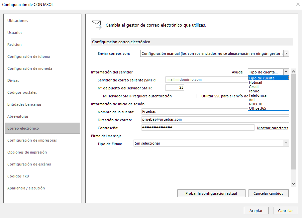Click the scrollbar up arrow
The width and height of the screenshot is (302, 218).
[293, 71]
